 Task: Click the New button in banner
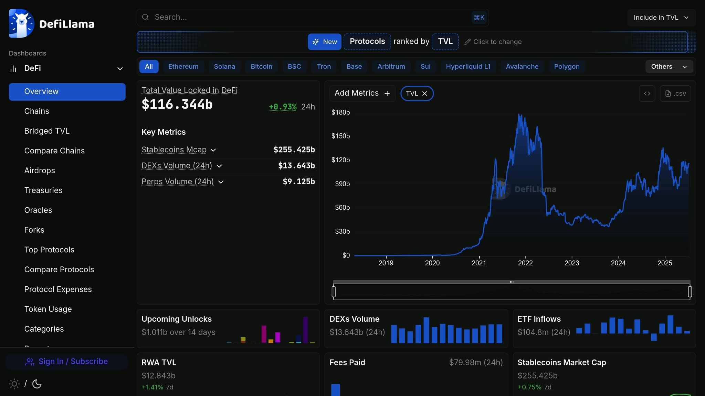point(324,42)
